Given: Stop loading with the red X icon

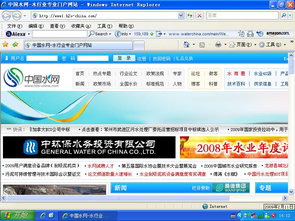Looking at the screenshot, I should [199, 15].
